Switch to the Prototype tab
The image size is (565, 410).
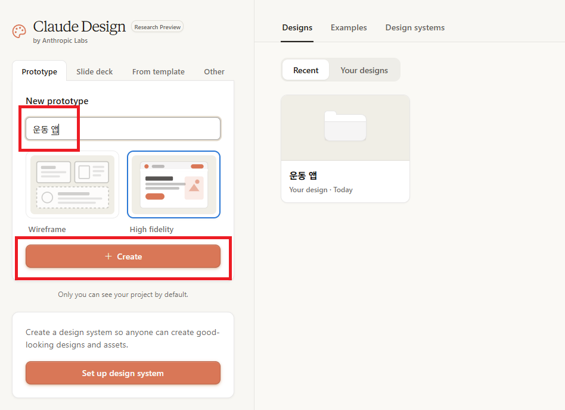[39, 71]
